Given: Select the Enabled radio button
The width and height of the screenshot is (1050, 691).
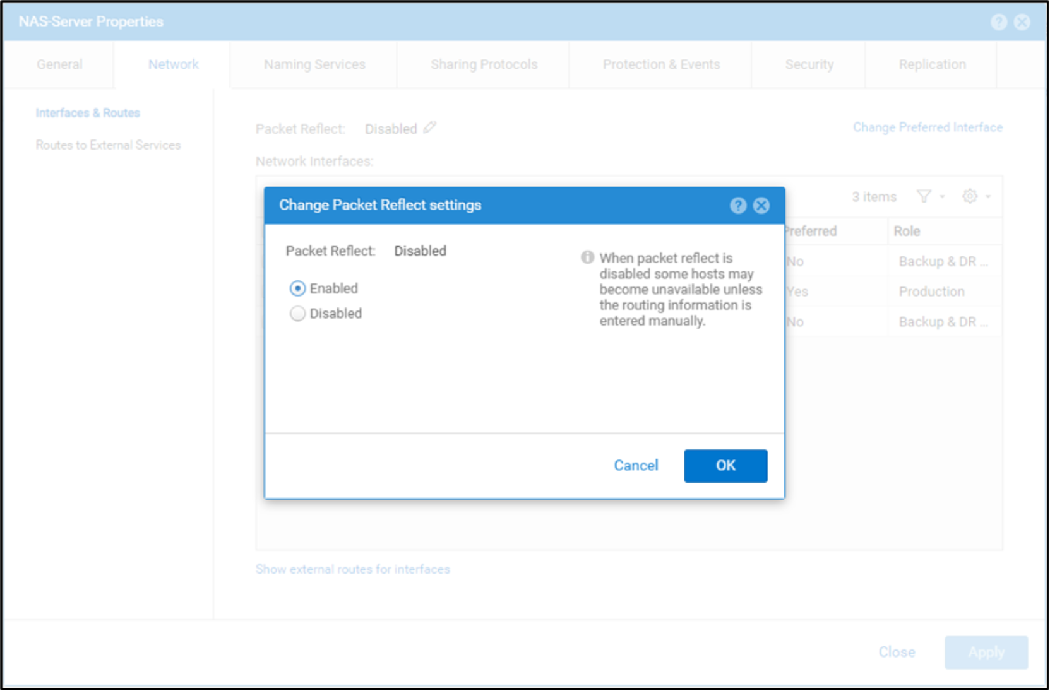Looking at the screenshot, I should tap(297, 288).
